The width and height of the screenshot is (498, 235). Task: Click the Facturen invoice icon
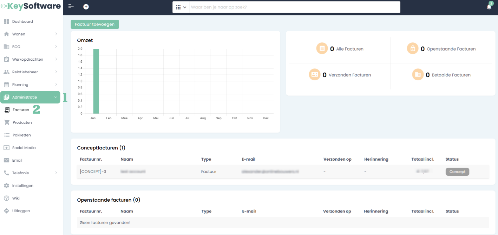[7, 110]
